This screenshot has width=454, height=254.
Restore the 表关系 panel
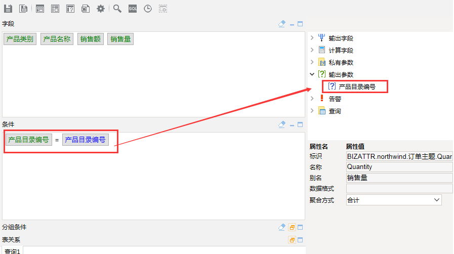(x=292, y=240)
